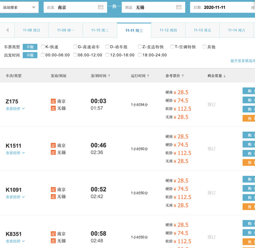Open station picker icon in 出发 field
The image size is (255, 248).
click(x=100, y=7)
